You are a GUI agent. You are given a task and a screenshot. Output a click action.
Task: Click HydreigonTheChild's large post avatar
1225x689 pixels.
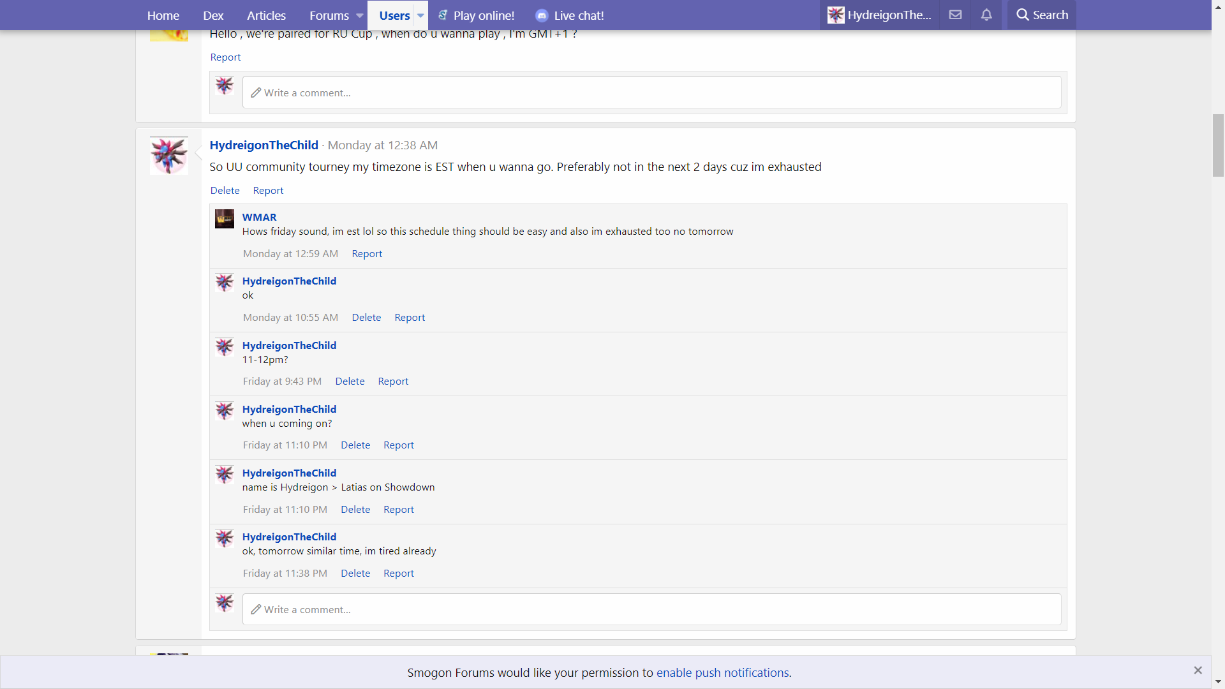(169, 155)
